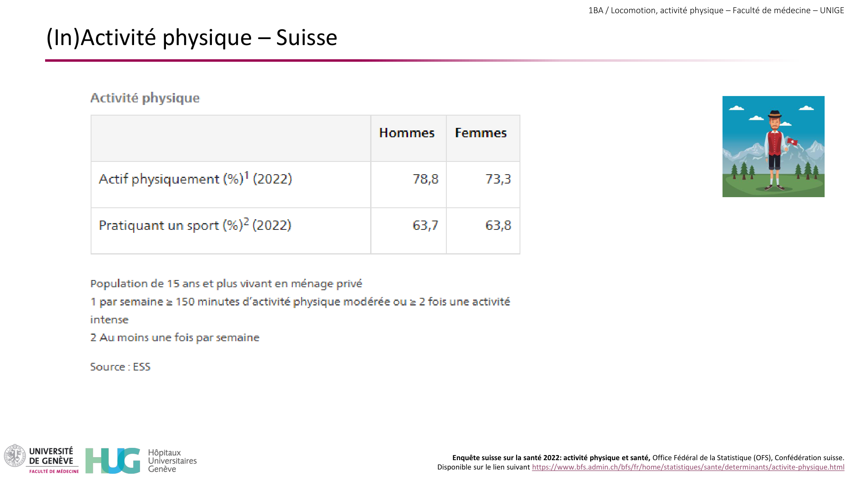Image resolution: width=851 pixels, height=478 pixels.
Task: Collapse the Activité physique table section
Action: tap(145, 98)
